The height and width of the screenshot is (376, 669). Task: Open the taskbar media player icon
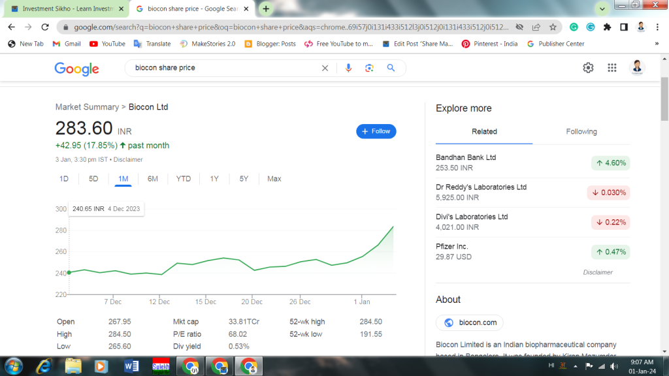coord(101,366)
